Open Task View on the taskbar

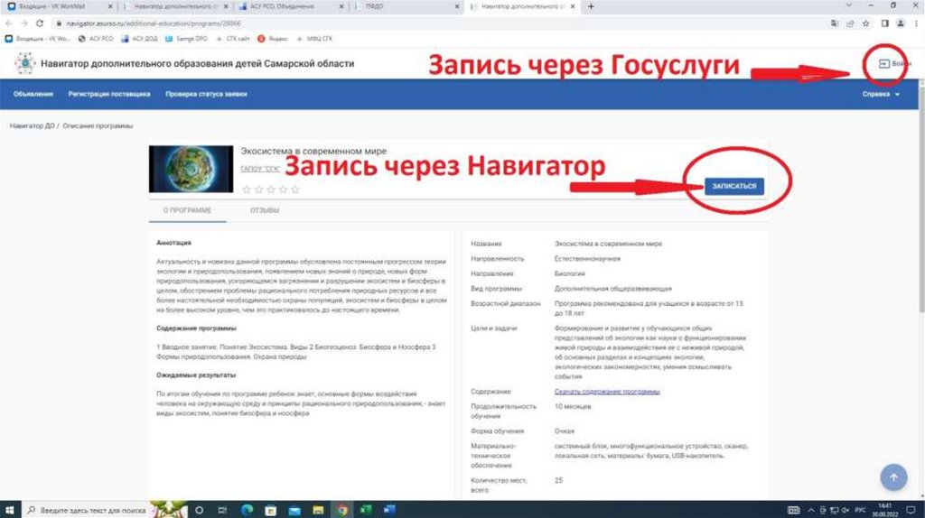pos(222,510)
